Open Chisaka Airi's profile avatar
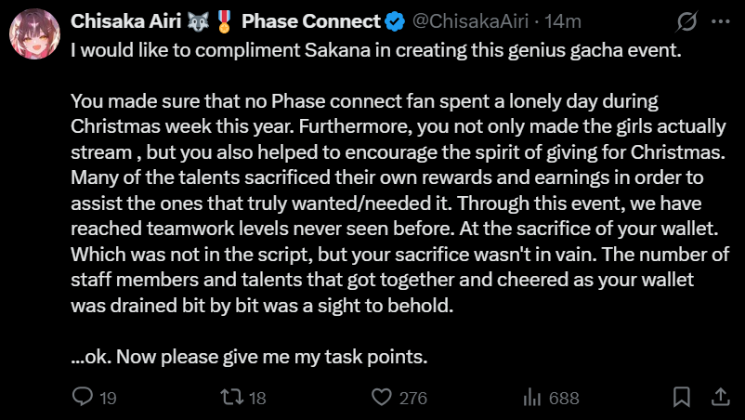745x420 pixels. pyautogui.click(x=35, y=37)
